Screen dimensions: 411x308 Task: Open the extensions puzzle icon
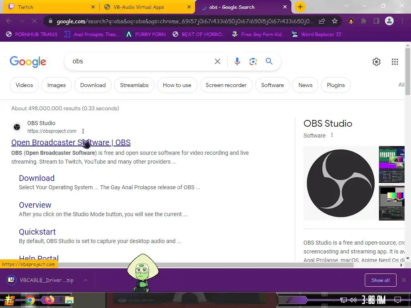(363, 21)
